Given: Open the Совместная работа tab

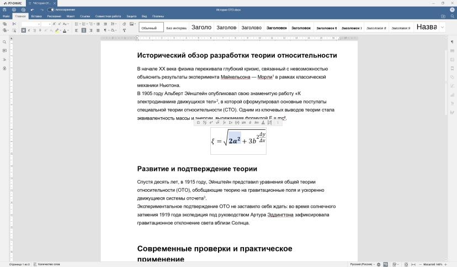Looking at the screenshot, I should (108, 17).
